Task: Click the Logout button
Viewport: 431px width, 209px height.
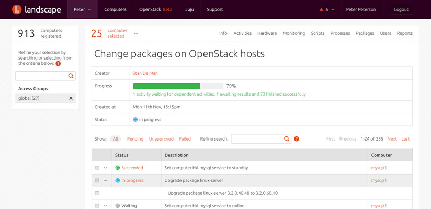Action: 401,9
